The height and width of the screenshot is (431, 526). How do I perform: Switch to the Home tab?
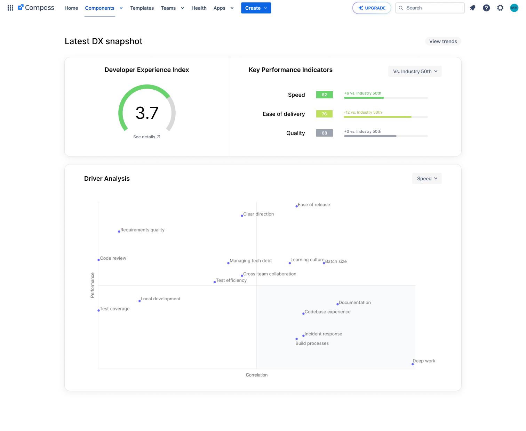pos(71,8)
